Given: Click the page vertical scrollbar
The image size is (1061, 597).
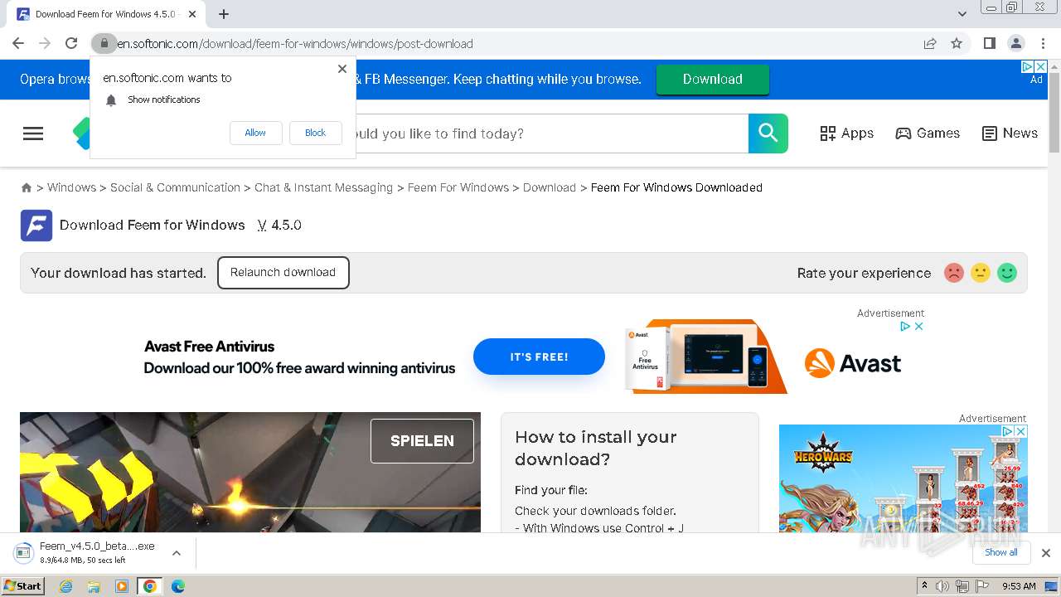Looking at the screenshot, I should click(x=1054, y=114).
